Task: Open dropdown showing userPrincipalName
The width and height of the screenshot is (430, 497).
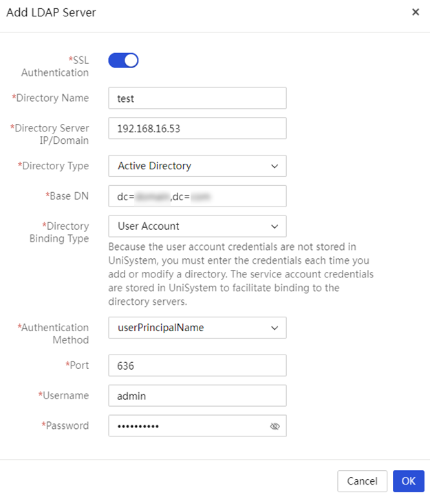Action: coord(197,328)
